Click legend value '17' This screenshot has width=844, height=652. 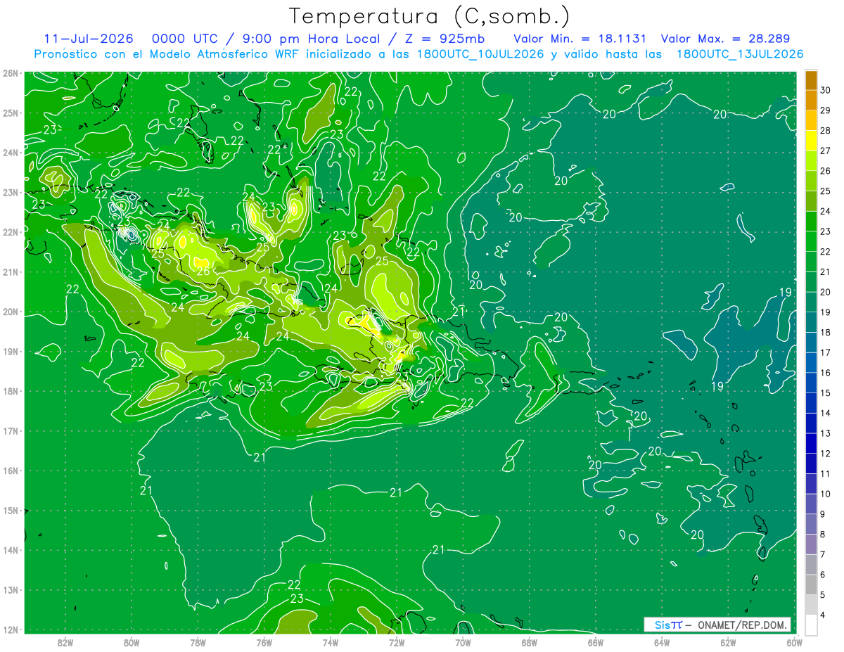pyautogui.click(x=826, y=353)
